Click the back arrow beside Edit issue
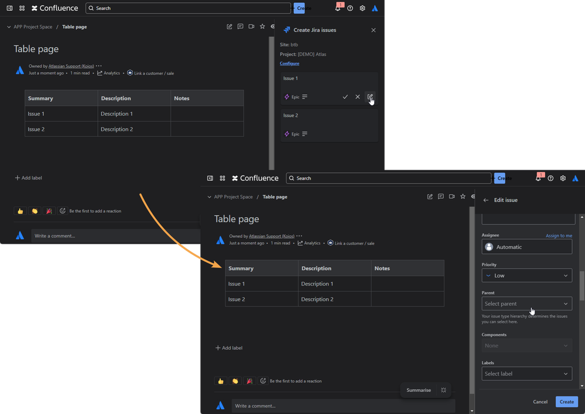Screen dimensions: 585x414 pos(485,200)
